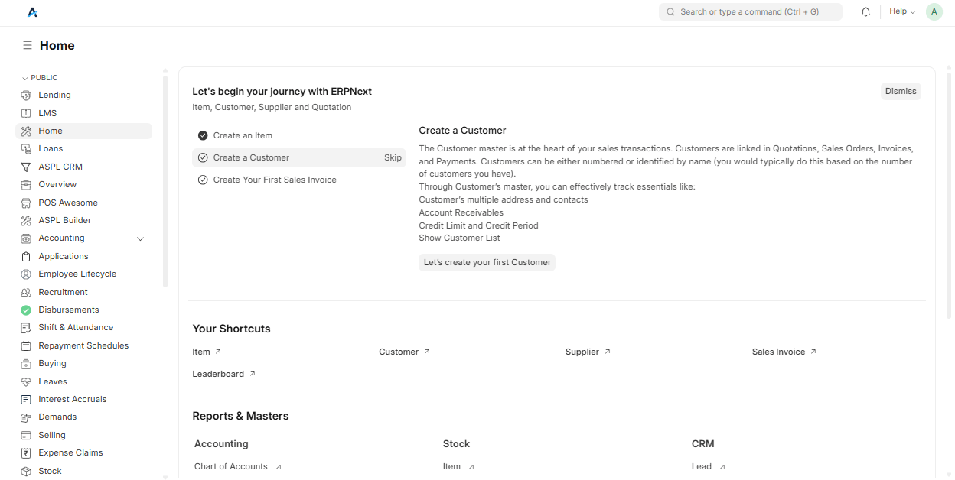Click the Recruitment sidebar icon

tap(26, 292)
